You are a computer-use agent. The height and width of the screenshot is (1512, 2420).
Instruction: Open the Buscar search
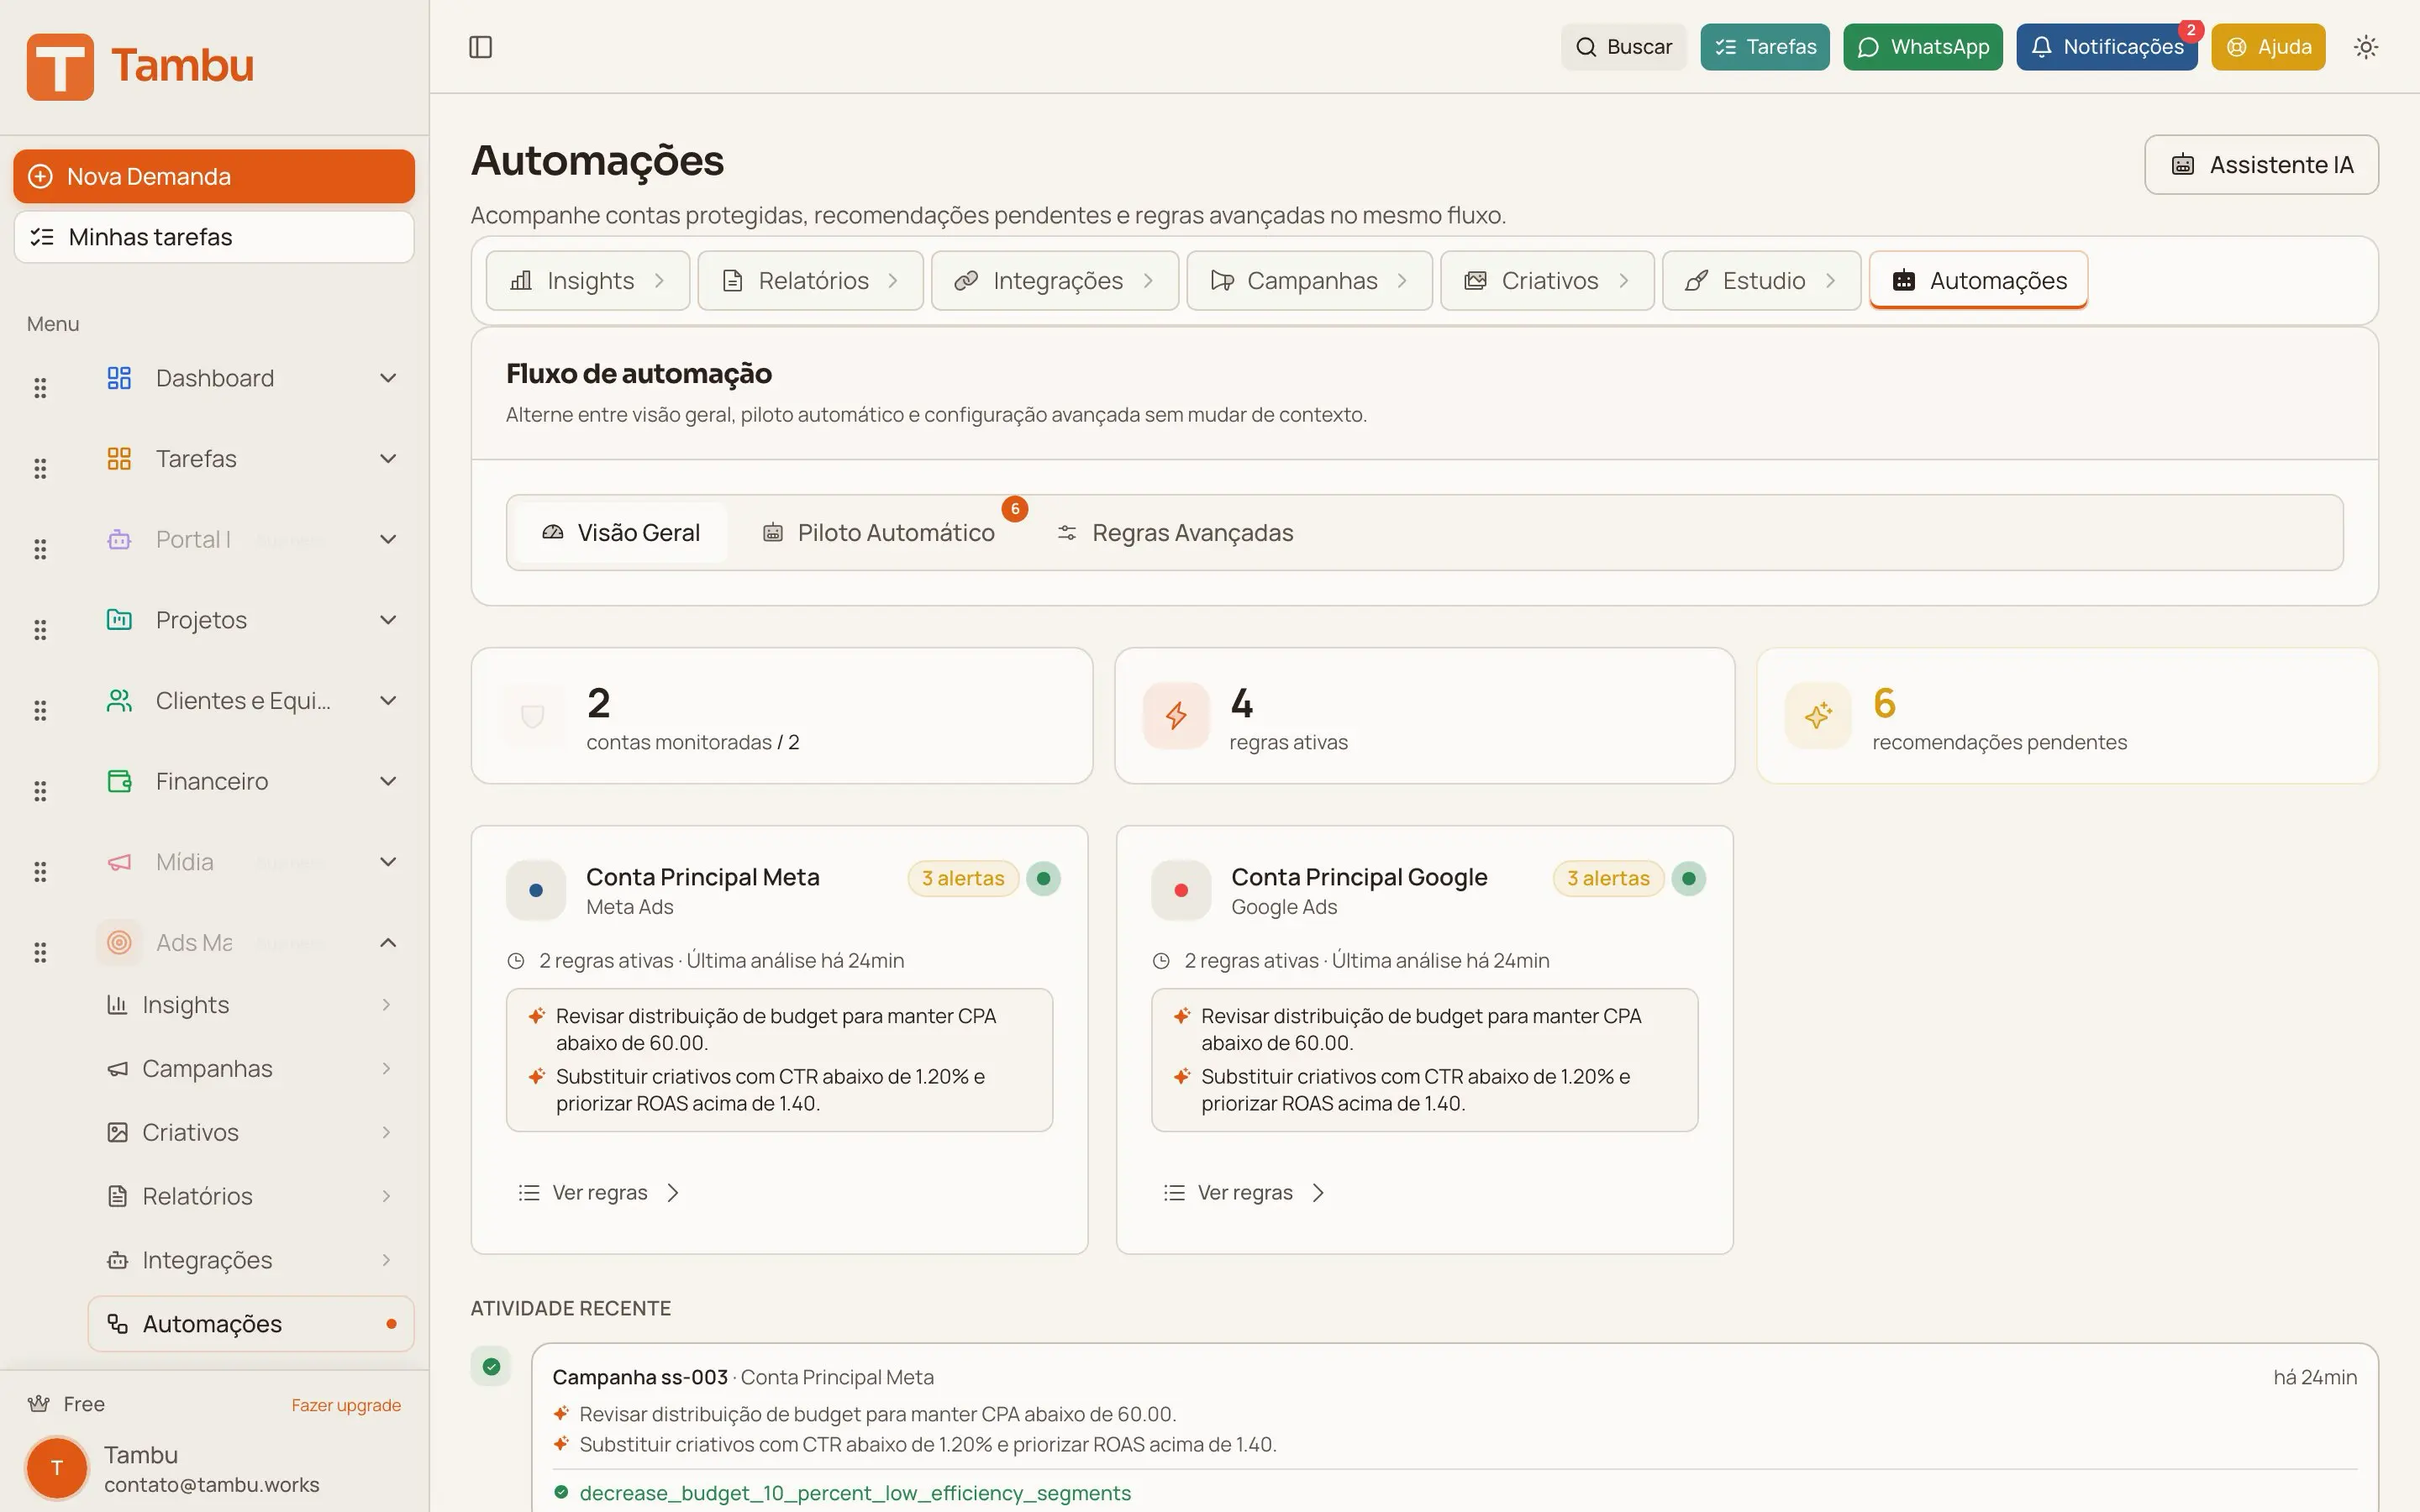click(1622, 46)
